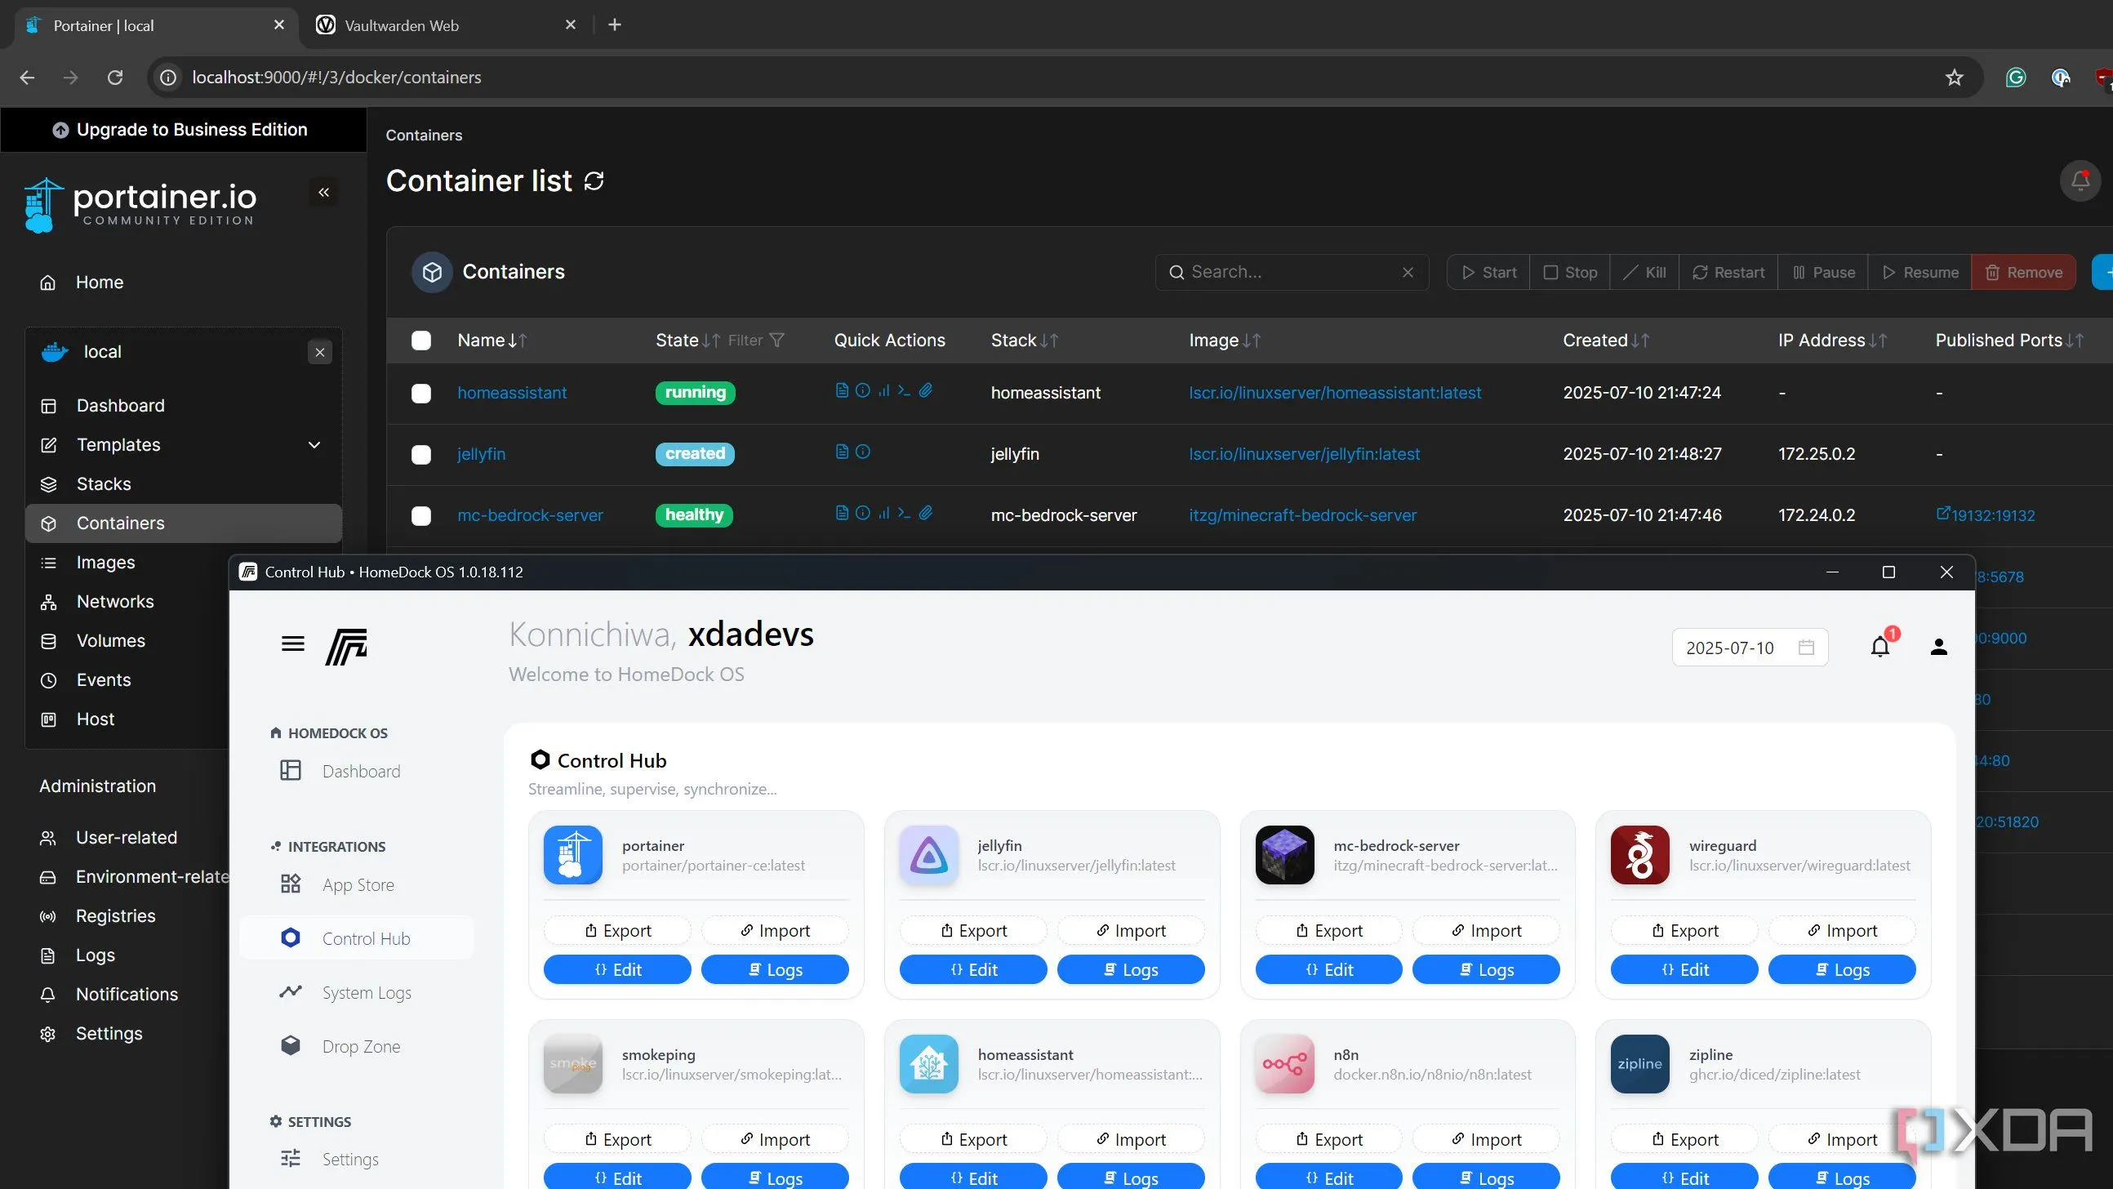Tick the jellyfin container row checkbox

(x=420, y=455)
